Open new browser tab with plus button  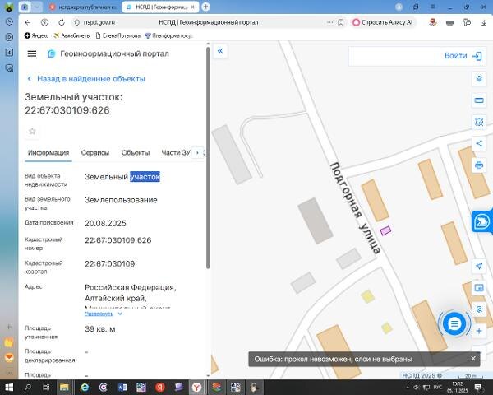point(206,7)
